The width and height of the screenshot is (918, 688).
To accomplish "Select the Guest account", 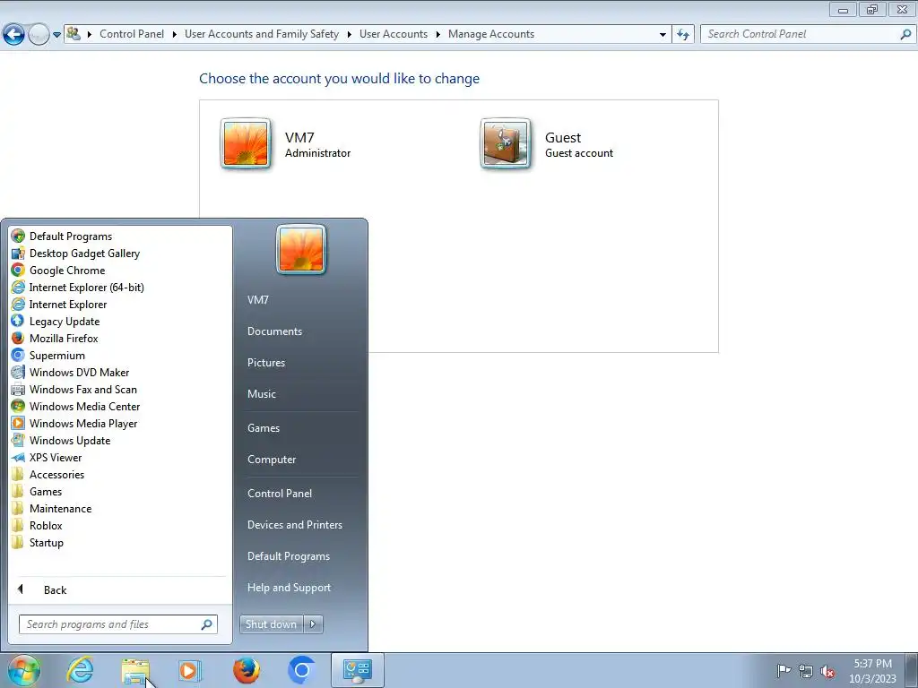I will [x=547, y=144].
